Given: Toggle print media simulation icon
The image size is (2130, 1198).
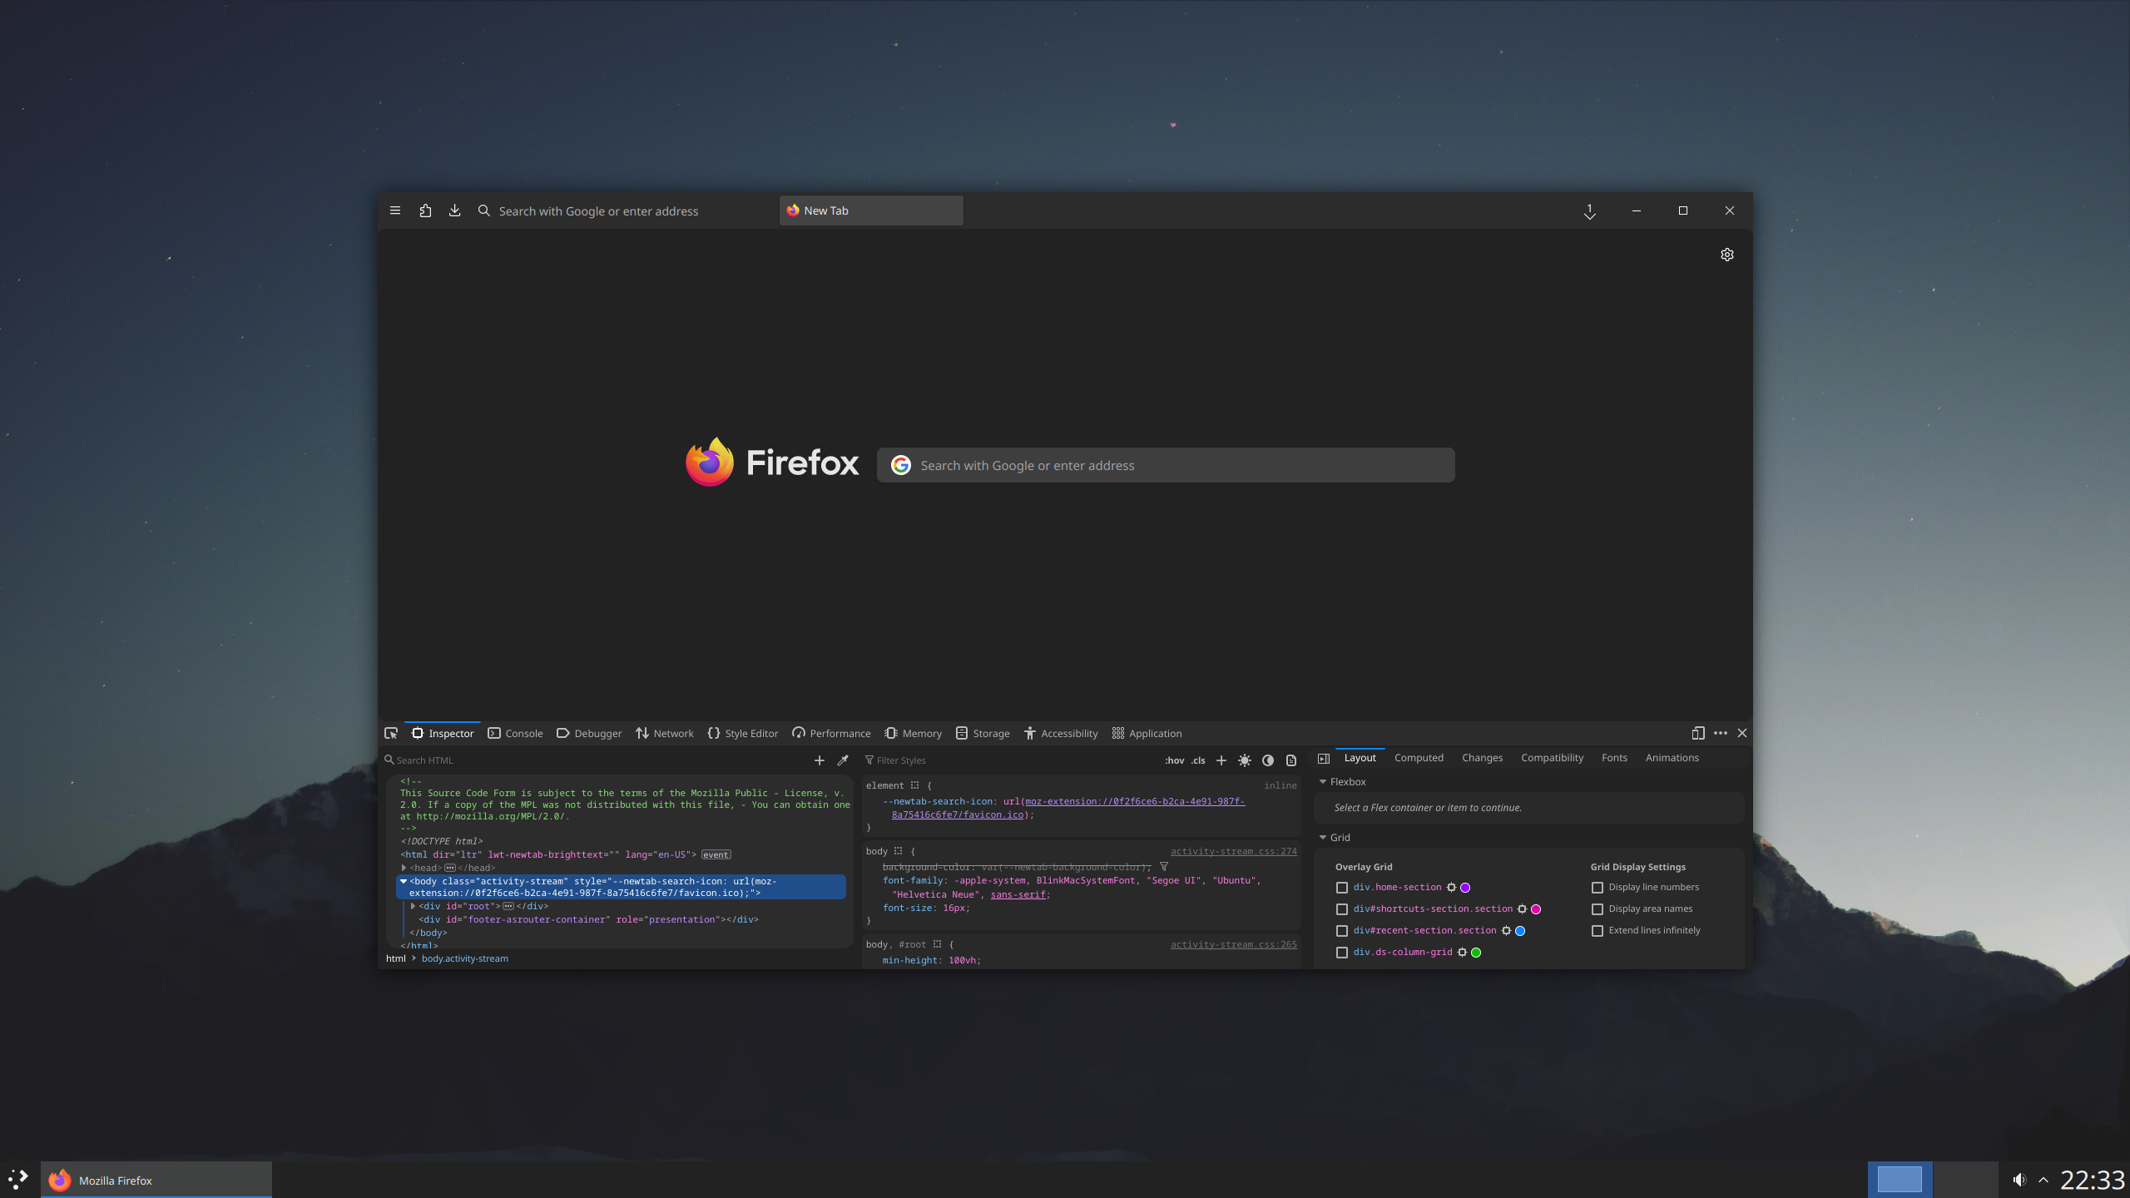Looking at the screenshot, I should tap(1290, 760).
